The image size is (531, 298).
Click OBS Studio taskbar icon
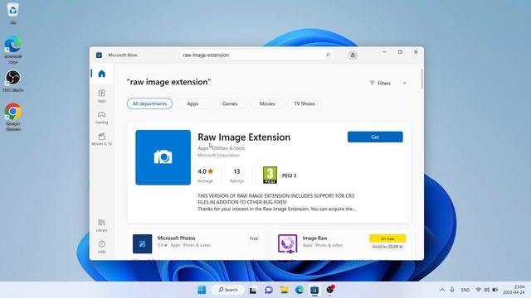tap(330, 290)
